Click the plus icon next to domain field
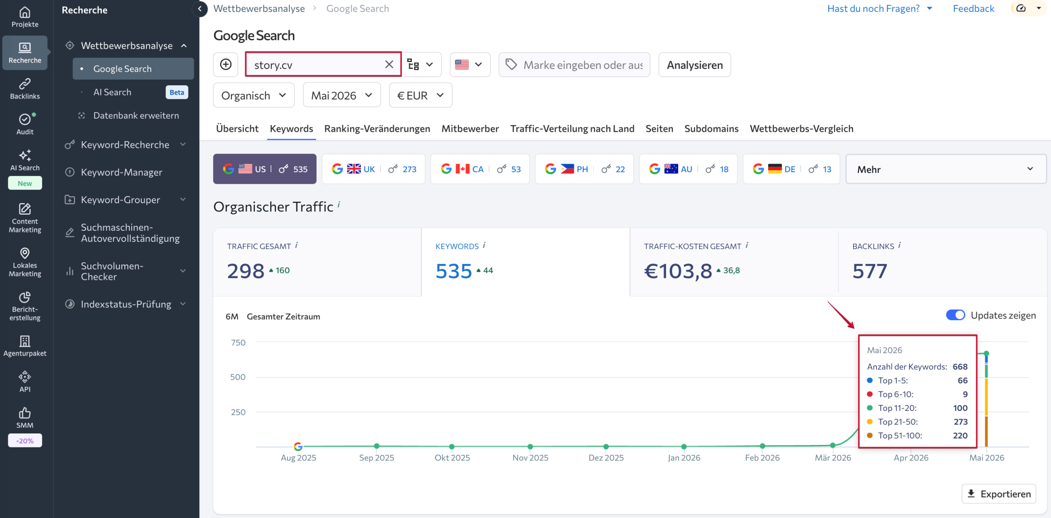Image resolution: width=1051 pixels, height=518 pixels. (226, 64)
